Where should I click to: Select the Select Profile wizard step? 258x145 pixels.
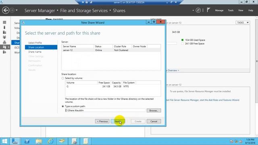coord(35,43)
